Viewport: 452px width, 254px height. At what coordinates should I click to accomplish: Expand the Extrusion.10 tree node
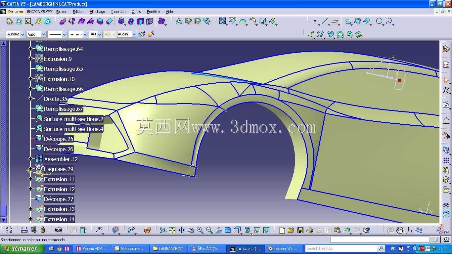[30, 79]
